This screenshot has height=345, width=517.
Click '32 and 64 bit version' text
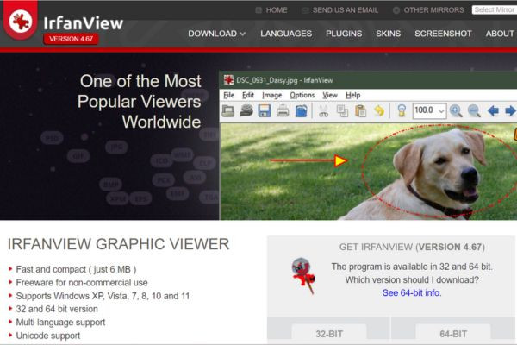(x=57, y=309)
